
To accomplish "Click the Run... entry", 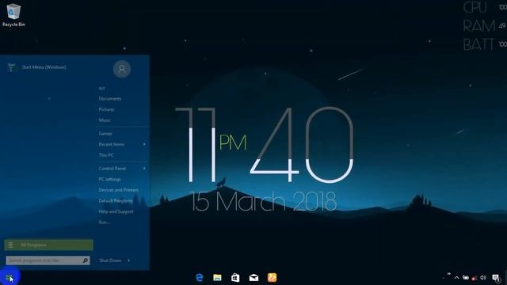I will pos(104,222).
